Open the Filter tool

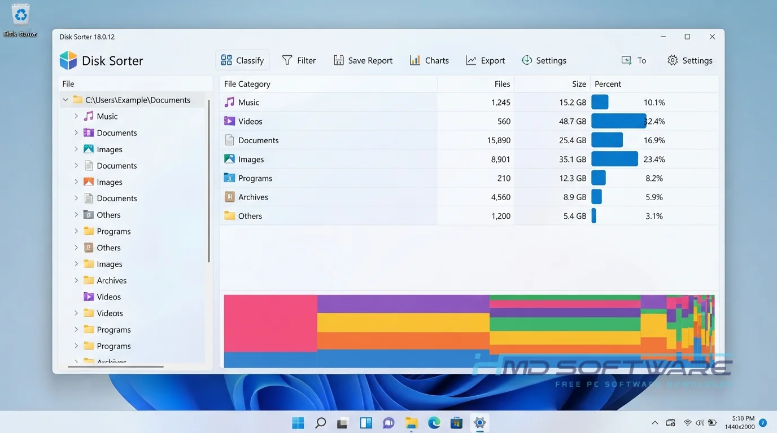pyautogui.click(x=299, y=60)
